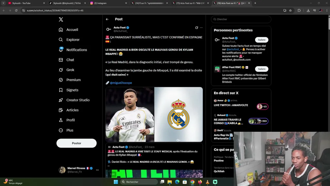Open Signets bookmarks
This screenshot has width=330, height=186.
69,90
